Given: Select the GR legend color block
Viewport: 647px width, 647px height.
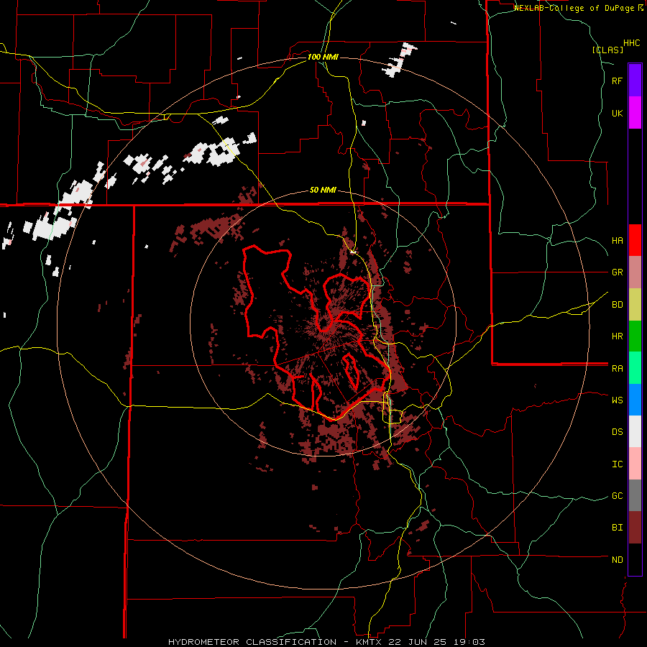Looking at the screenshot, I should 635,272.
